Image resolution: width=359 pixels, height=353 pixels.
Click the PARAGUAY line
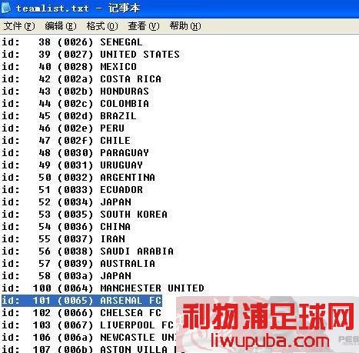(x=75, y=153)
